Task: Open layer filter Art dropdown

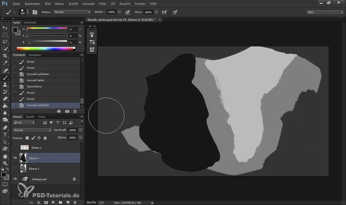Action: click(x=24, y=123)
